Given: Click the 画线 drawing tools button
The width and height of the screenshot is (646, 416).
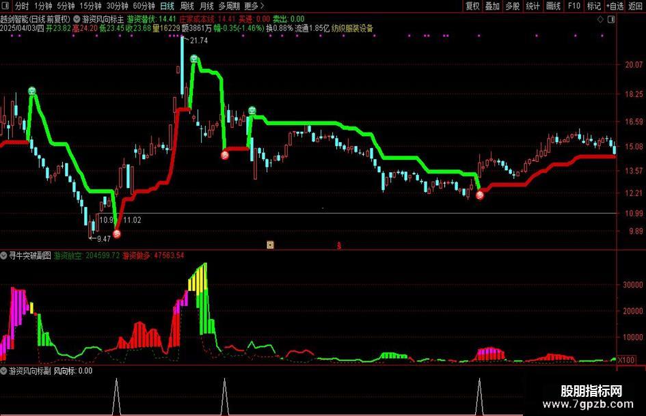Looking at the screenshot, I should tap(553, 5).
